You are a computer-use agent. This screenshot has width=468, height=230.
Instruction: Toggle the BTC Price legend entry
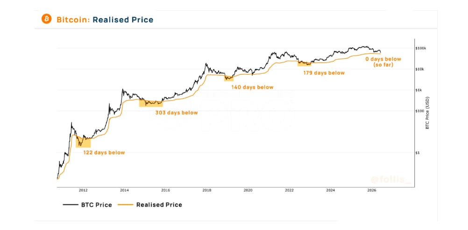(87, 205)
